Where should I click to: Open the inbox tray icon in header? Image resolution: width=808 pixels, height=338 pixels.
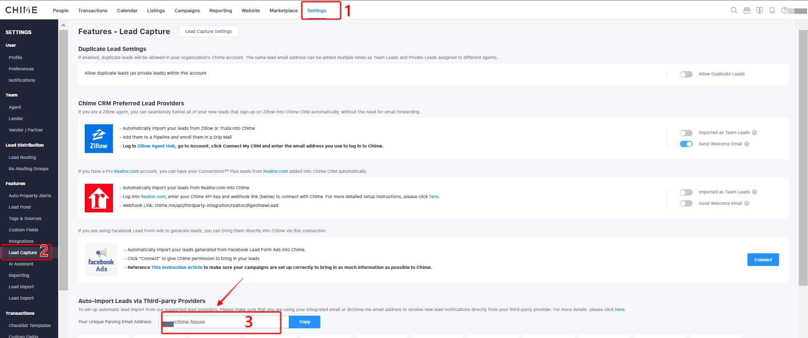coord(746,11)
